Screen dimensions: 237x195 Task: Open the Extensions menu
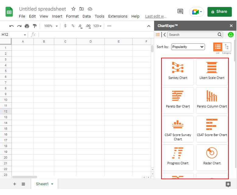point(118,16)
